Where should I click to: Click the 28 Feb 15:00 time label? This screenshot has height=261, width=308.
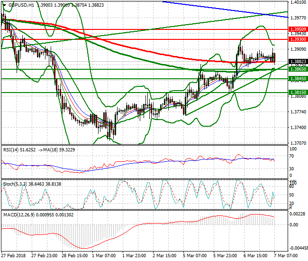75,256
